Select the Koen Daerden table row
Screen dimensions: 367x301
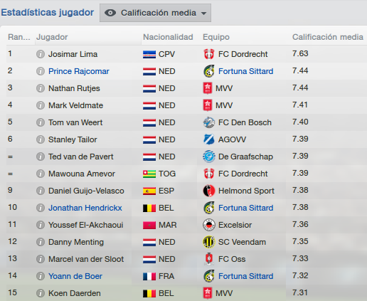coord(186,293)
